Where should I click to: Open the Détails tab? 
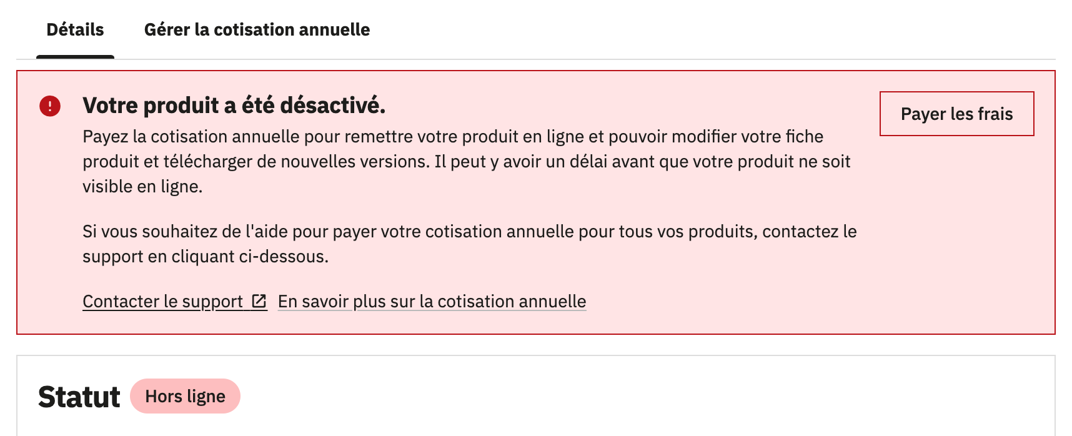click(x=75, y=30)
